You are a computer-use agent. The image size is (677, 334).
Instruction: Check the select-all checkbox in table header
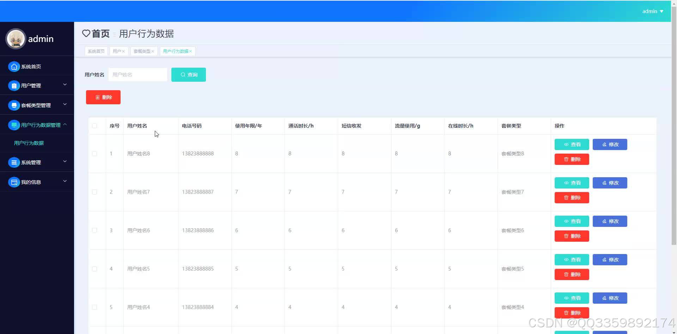coord(94,125)
